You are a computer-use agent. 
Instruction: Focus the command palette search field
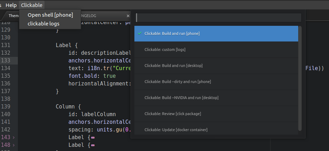tap(218, 17)
